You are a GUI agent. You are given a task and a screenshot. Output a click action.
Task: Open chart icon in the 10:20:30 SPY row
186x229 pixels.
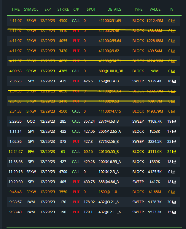click(x=174, y=182)
